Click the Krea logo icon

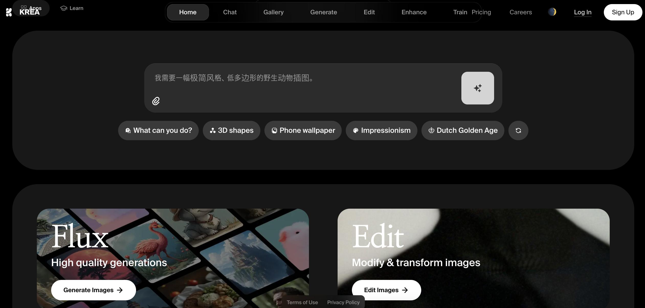point(9,12)
